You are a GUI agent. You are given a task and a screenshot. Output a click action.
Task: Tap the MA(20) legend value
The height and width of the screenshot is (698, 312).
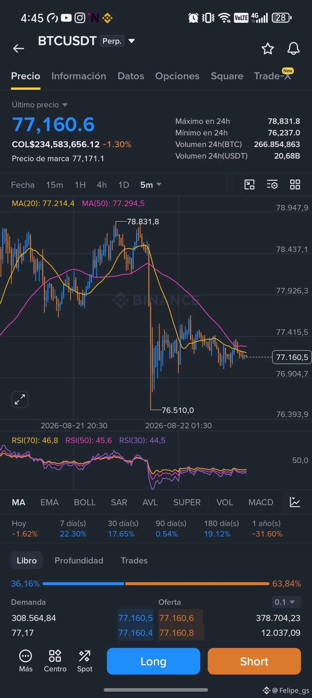(43, 203)
